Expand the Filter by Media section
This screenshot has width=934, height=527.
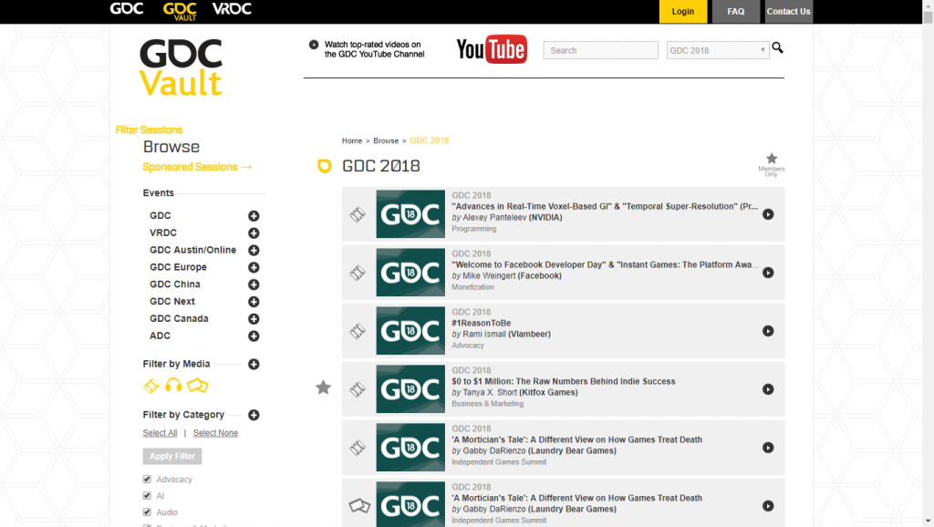point(254,365)
